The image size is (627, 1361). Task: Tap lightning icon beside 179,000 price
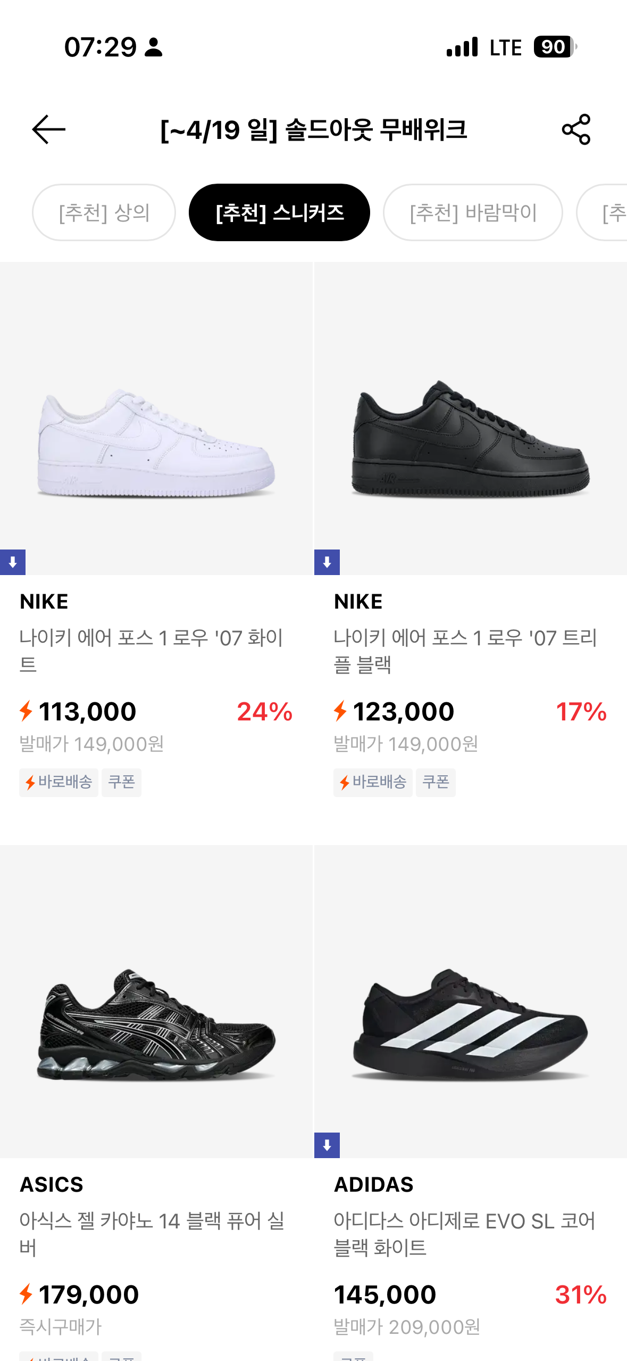pos(26,1294)
